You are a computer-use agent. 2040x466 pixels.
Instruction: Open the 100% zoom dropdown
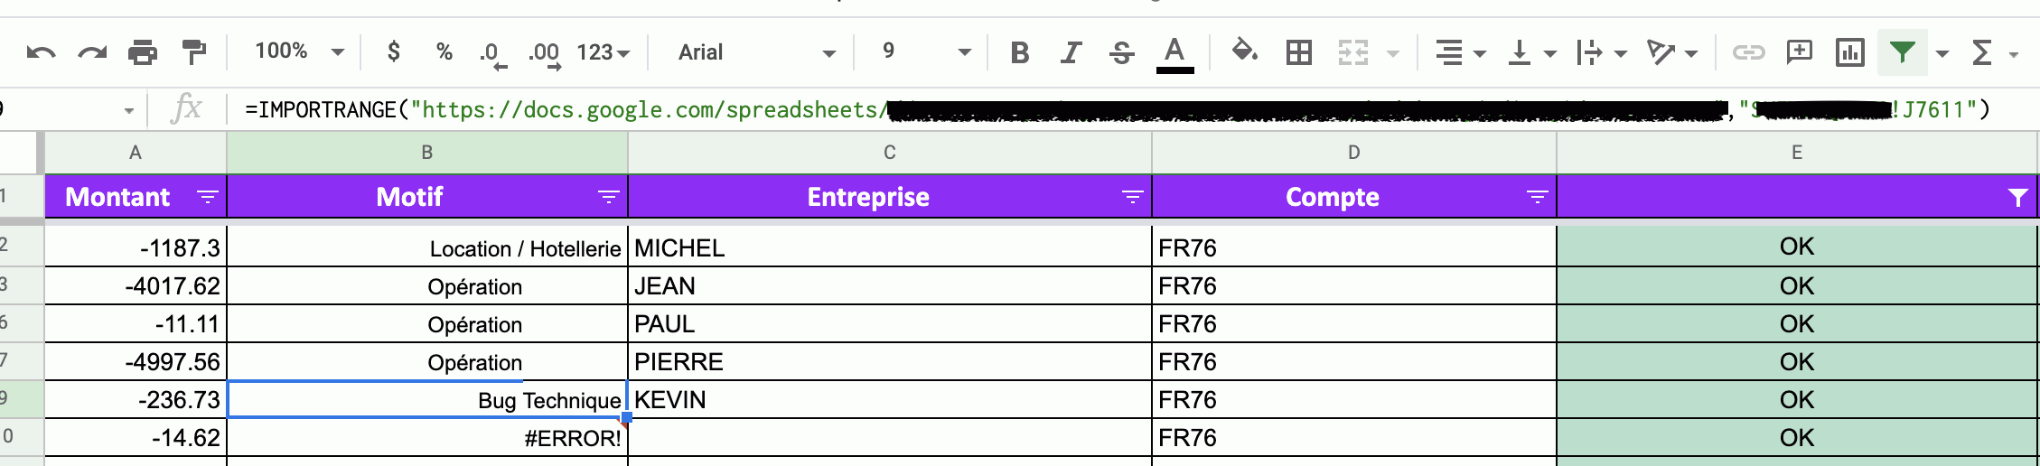300,51
